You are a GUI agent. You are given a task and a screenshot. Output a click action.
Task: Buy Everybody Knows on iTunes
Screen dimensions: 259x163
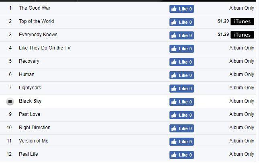pos(242,35)
